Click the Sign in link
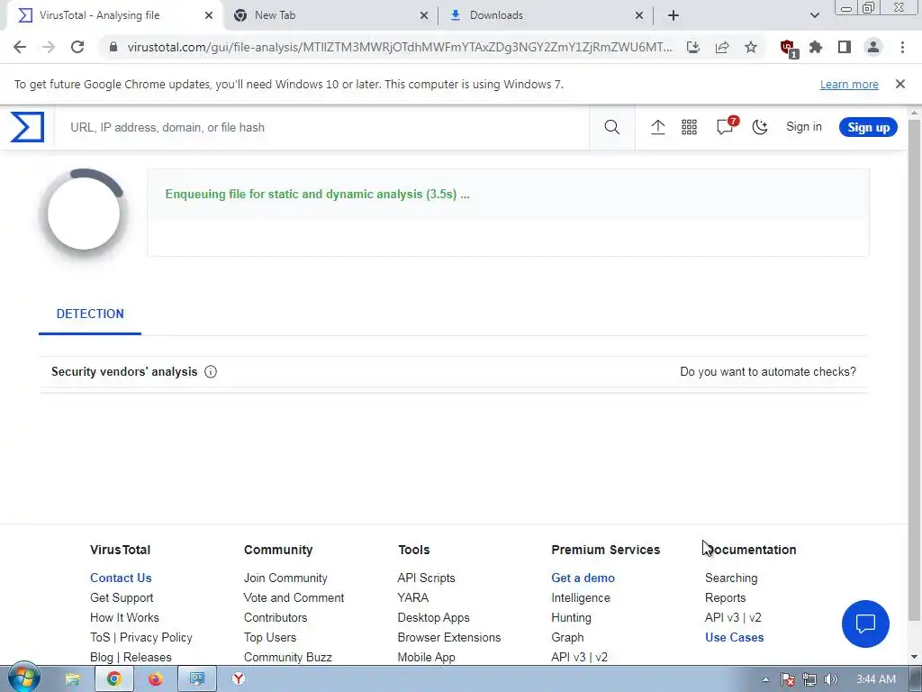 [x=804, y=127]
